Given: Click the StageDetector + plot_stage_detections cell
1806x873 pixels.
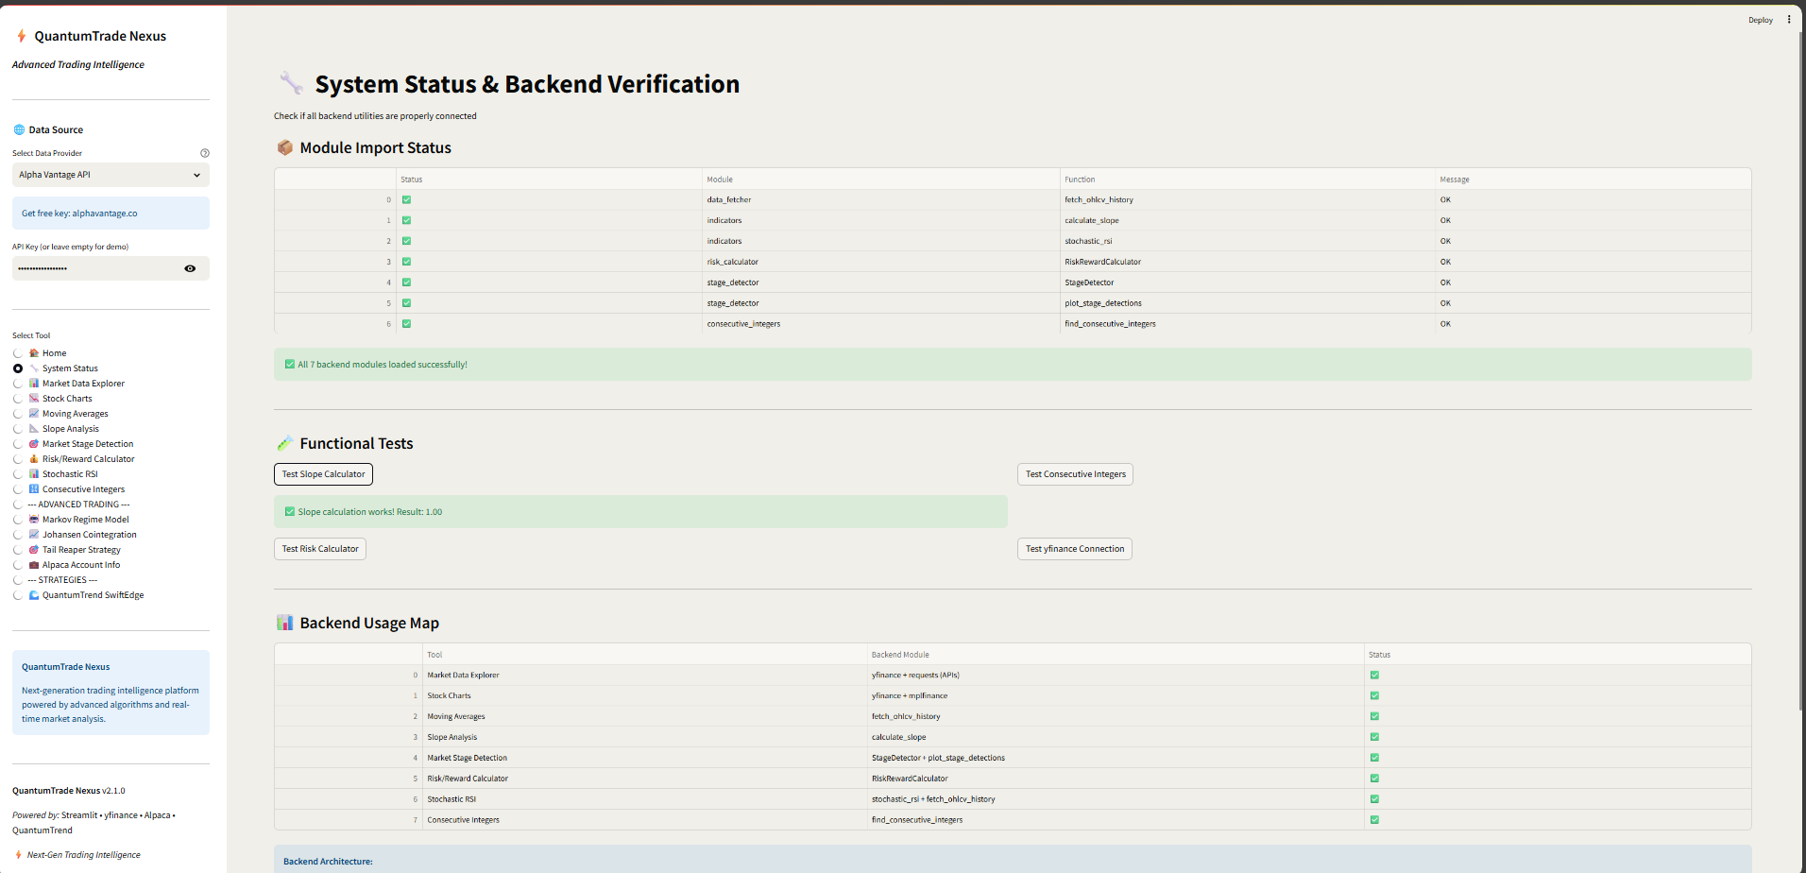Looking at the screenshot, I should pyautogui.click(x=1116, y=758).
